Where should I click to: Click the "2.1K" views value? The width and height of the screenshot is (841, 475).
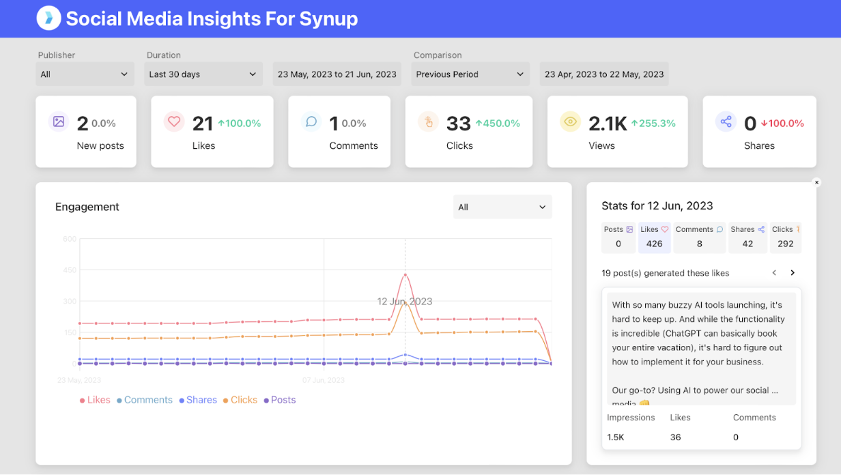[x=608, y=124]
